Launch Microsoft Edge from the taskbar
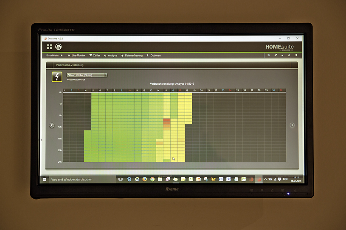 pyautogui.click(x=129, y=179)
